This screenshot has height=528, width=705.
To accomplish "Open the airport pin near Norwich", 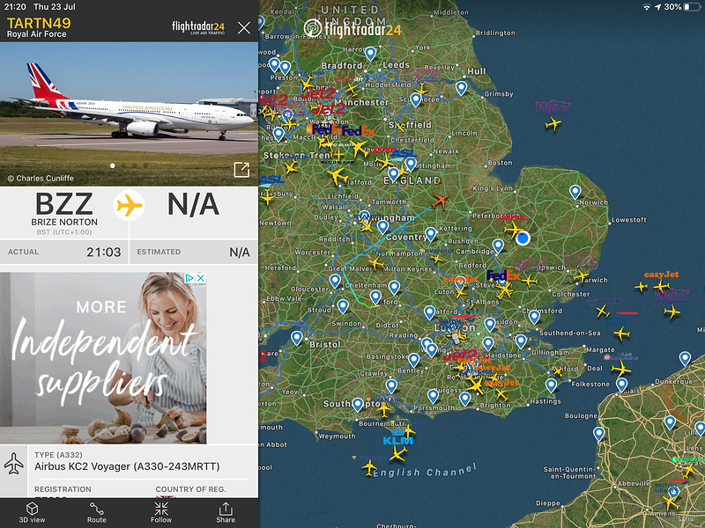I will coord(575,192).
